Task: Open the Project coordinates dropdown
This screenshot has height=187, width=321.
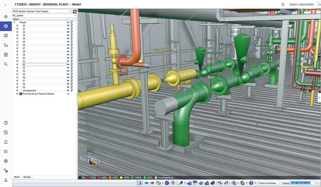Action: pyautogui.click(x=269, y=183)
